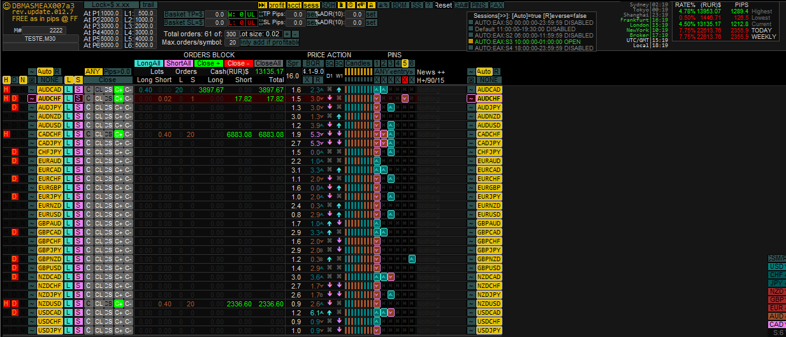Click the S short button on AUDNZD row

point(78,117)
